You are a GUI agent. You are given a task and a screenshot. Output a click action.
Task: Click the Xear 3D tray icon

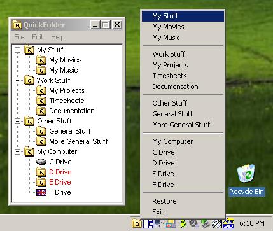click(x=228, y=223)
